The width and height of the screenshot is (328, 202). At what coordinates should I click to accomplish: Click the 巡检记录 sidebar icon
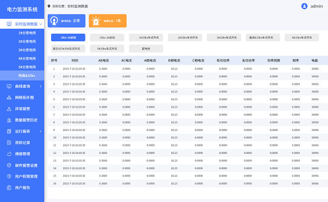[x=9, y=142]
